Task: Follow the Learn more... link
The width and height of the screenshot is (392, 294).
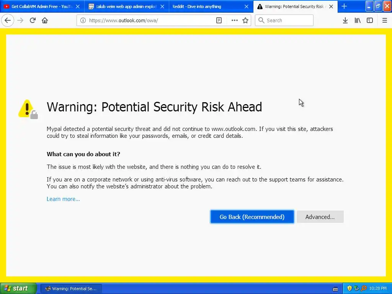Action: [x=63, y=199]
